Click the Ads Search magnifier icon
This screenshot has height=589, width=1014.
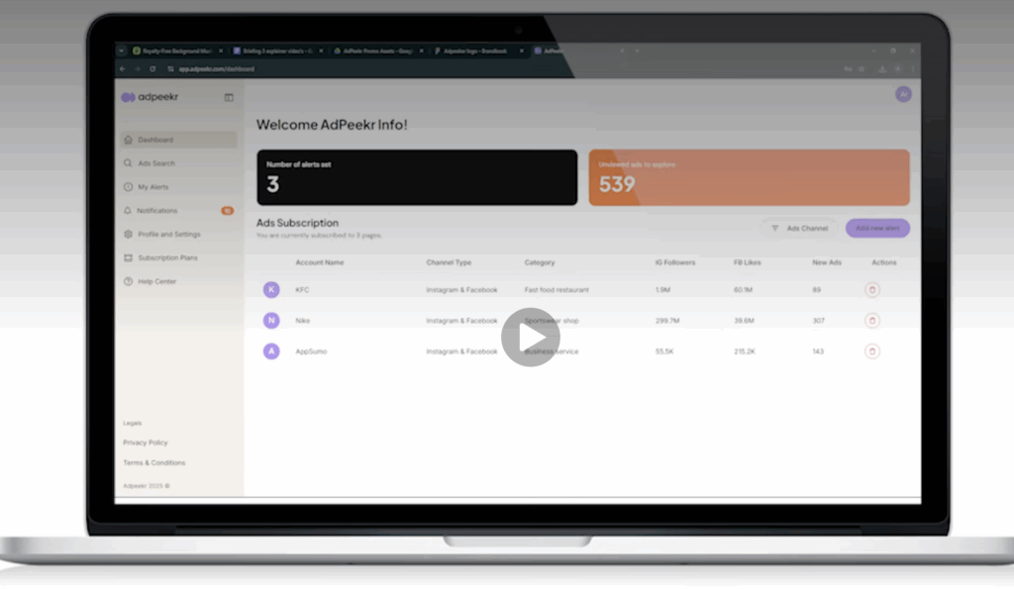tap(128, 163)
